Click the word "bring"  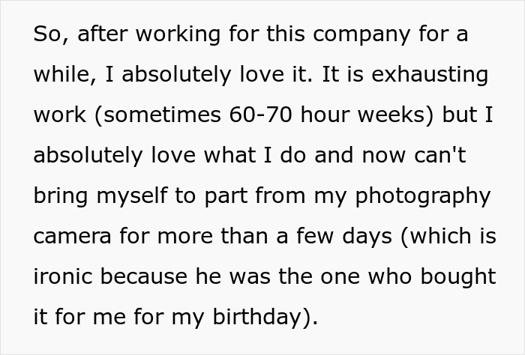point(61,195)
